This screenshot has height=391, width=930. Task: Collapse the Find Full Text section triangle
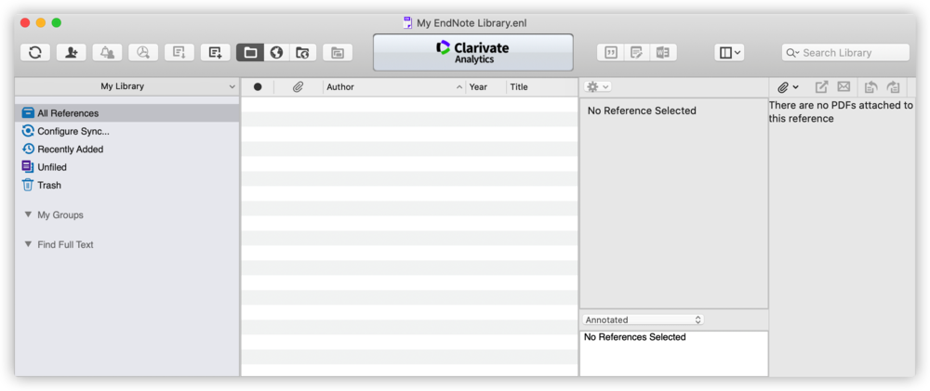coord(28,244)
